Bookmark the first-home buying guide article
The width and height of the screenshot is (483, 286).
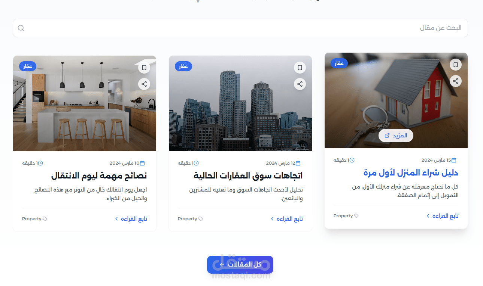456,65
